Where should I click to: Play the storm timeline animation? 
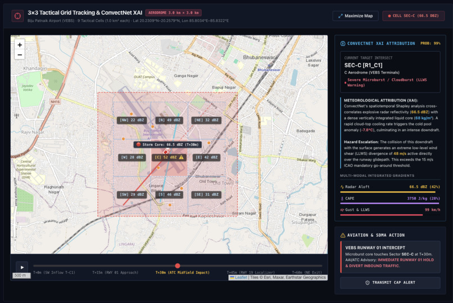click(x=22, y=267)
